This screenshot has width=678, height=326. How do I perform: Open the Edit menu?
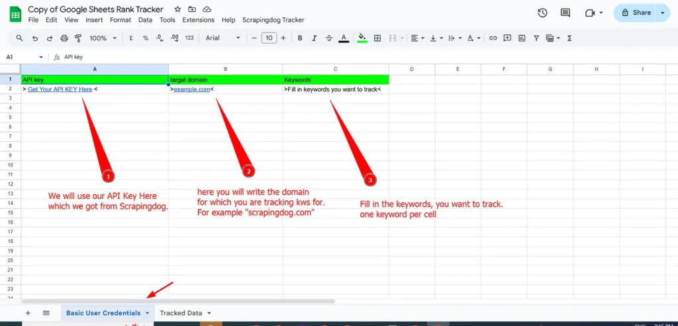tap(52, 20)
